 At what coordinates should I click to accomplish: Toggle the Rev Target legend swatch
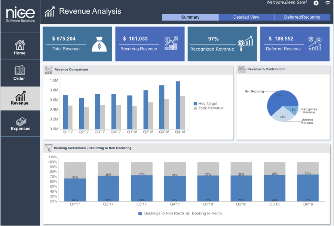[195, 104]
